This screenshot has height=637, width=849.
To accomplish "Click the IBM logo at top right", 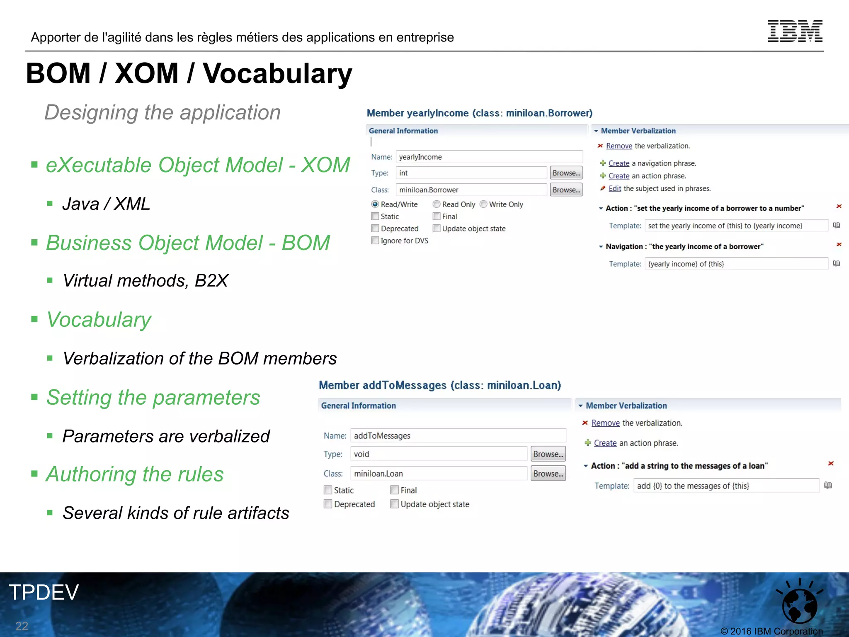I will [795, 31].
